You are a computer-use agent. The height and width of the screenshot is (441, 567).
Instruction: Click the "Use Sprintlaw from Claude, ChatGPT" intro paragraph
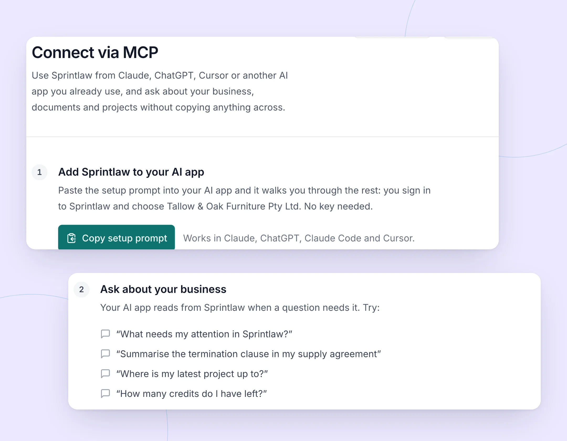[160, 91]
